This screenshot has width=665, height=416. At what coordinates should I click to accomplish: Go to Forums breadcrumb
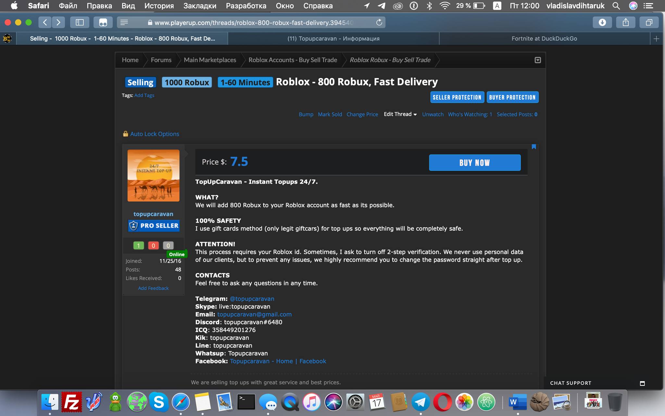161,60
